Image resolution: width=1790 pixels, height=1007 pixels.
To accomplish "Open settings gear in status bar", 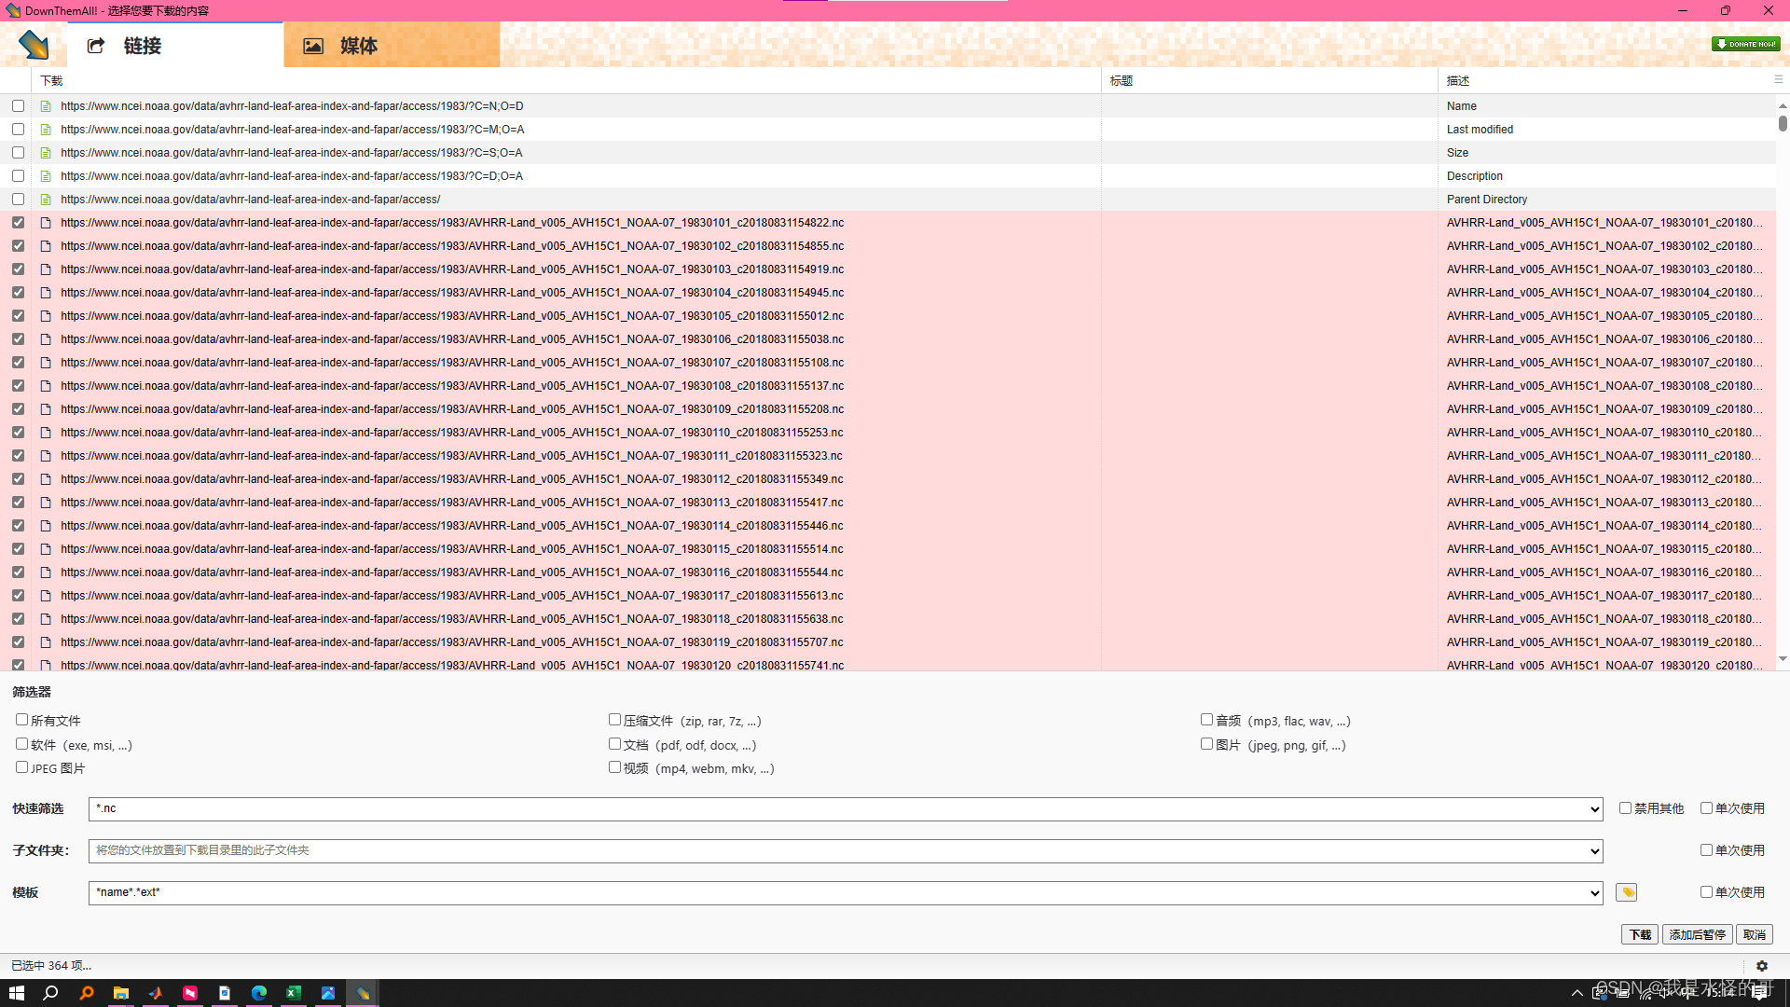I will pyautogui.click(x=1762, y=966).
